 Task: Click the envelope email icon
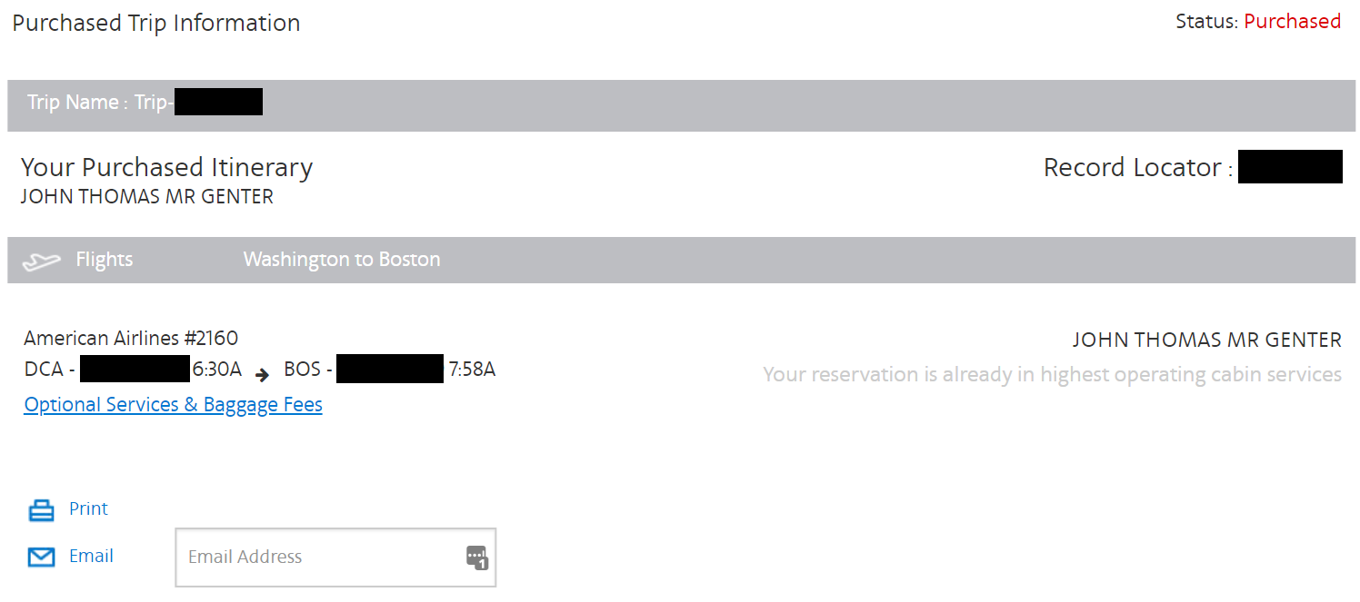pyautogui.click(x=42, y=557)
